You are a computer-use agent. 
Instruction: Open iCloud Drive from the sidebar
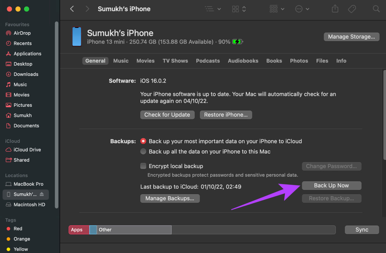pyautogui.click(x=27, y=149)
